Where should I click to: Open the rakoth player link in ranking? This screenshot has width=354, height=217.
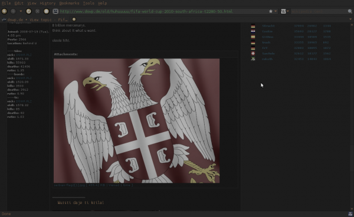(x=267, y=59)
